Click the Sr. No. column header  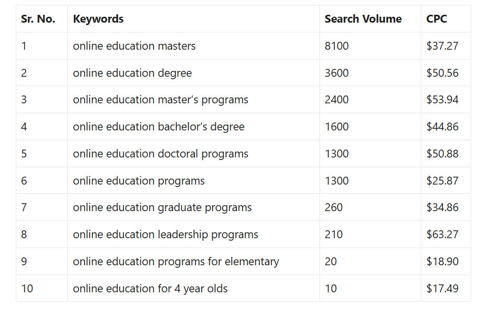click(x=38, y=19)
